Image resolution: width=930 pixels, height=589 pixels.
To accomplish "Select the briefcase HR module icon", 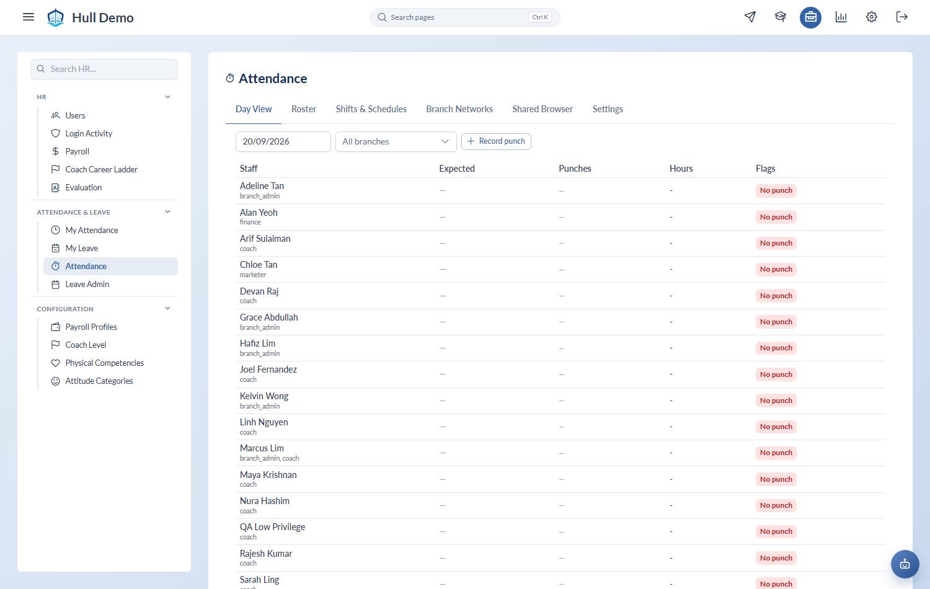I will tap(810, 17).
